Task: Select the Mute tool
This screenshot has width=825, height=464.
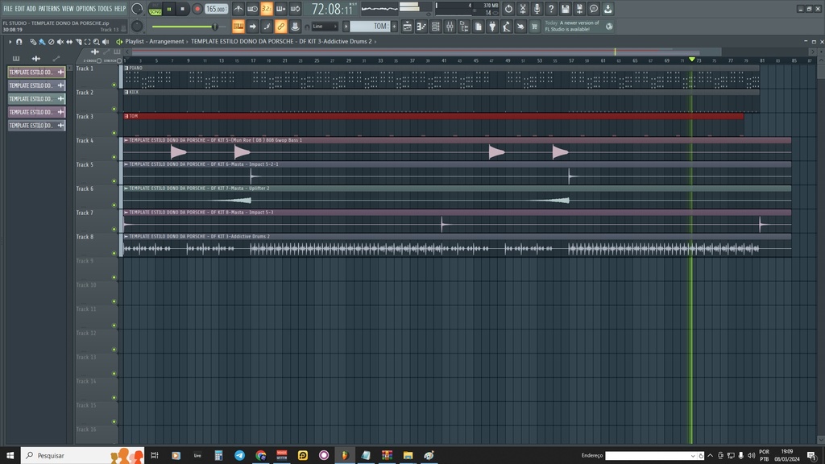Action: click(x=60, y=42)
